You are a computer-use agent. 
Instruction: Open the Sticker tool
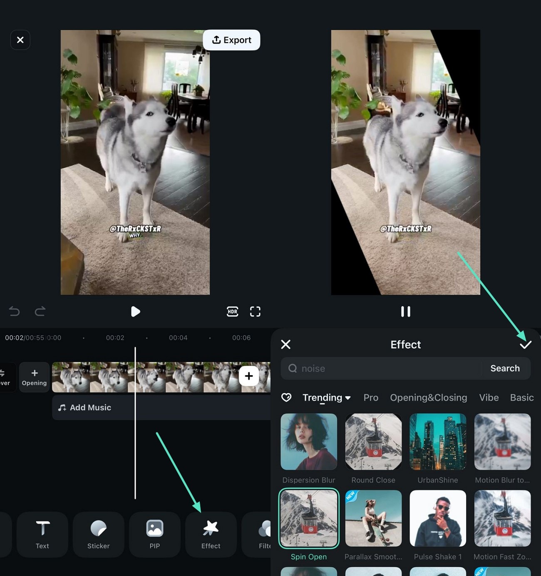click(98, 534)
